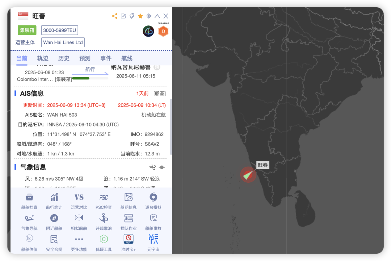Image resolution: width=391 pixels, height=261 pixels.
Task: Click the vessel marker on the map
Action: 248,175
